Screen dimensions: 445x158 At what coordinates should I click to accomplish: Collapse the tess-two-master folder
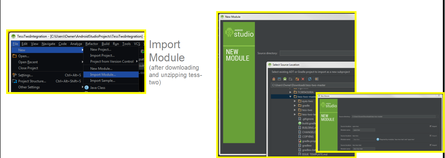click(x=291, y=97)
